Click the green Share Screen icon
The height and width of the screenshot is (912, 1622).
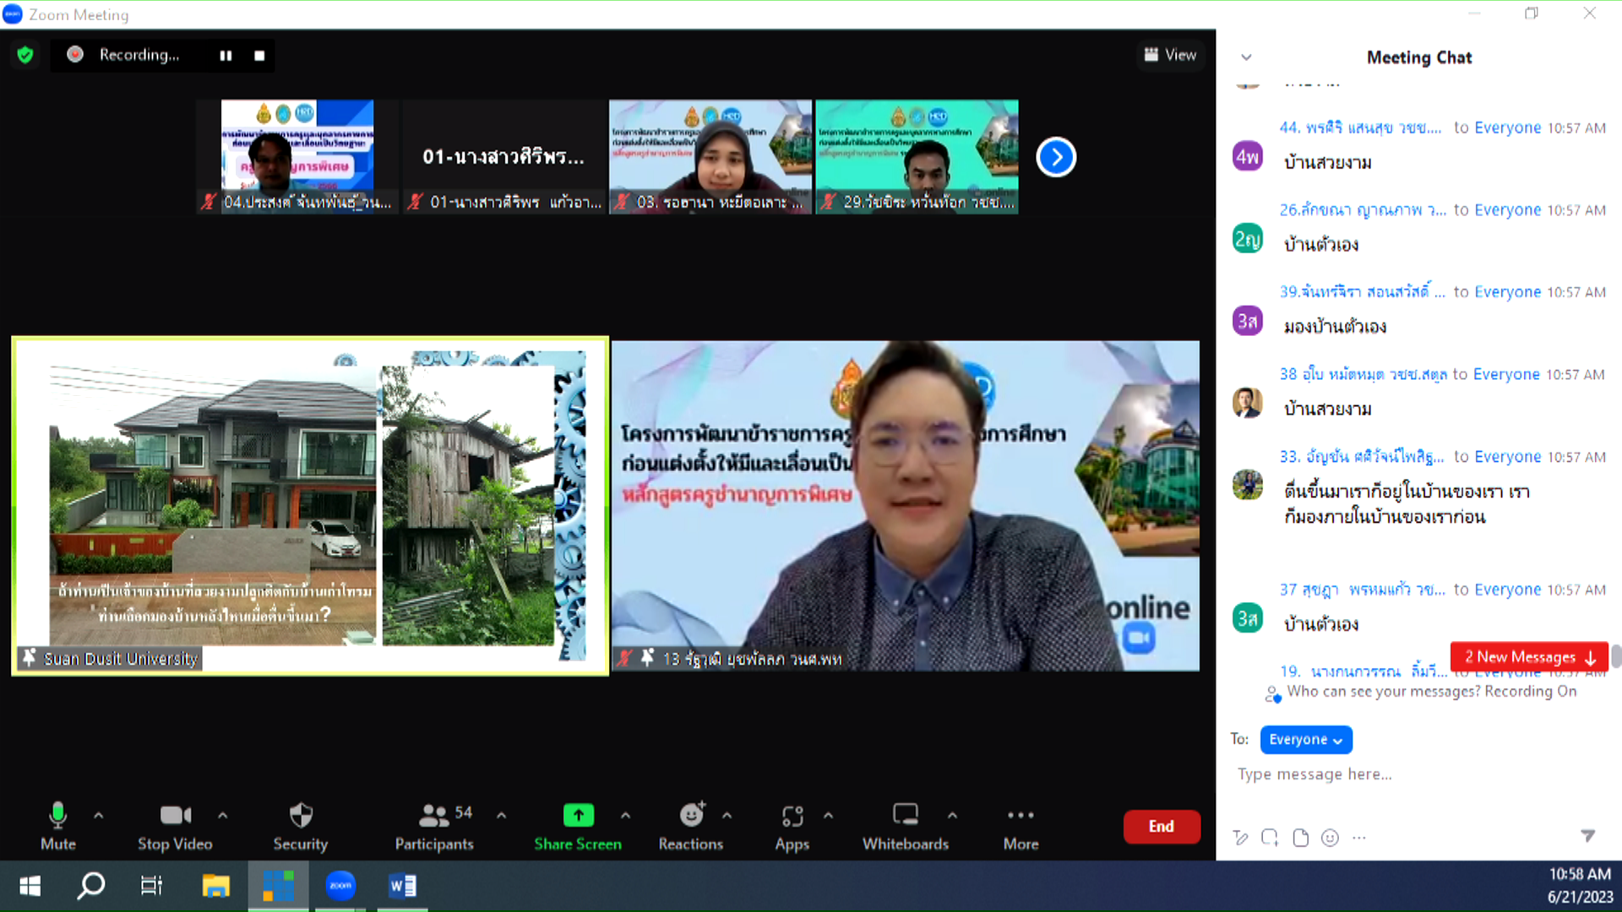coord(578,815)
